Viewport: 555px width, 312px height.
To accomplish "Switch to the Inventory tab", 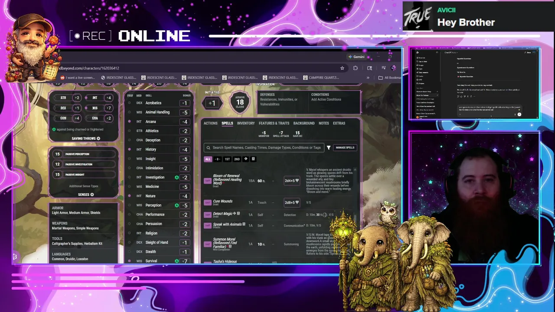I will (246, 123).
